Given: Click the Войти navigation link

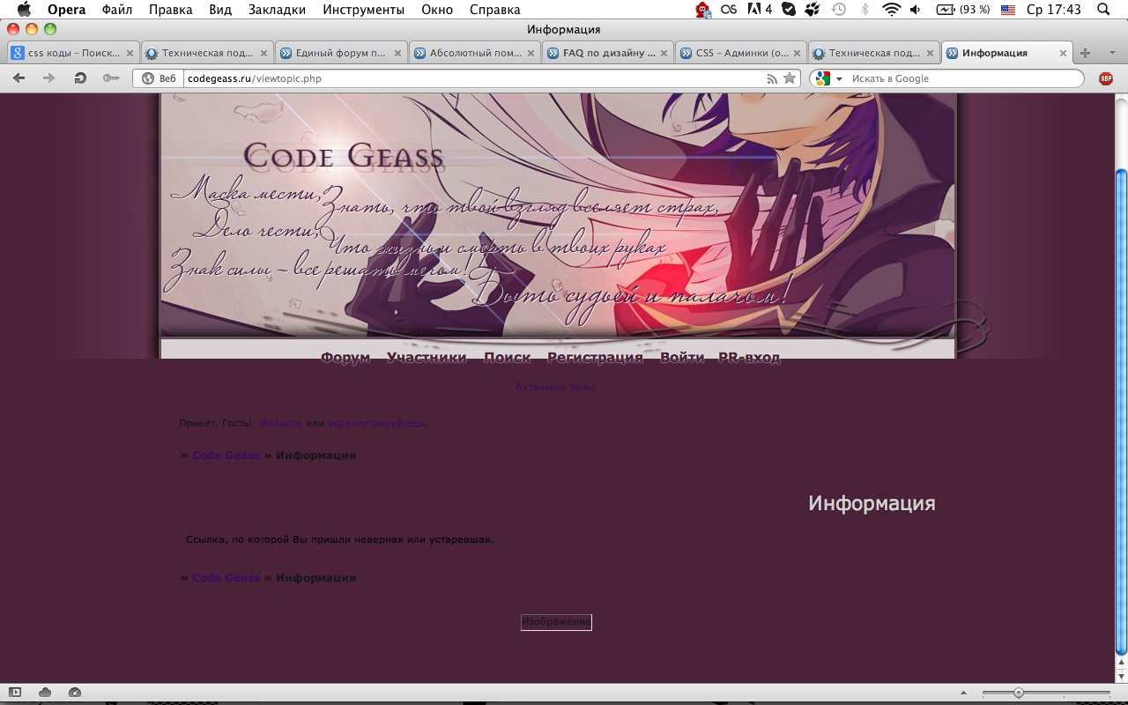Looking at the screenshot, I should [682, 357].
